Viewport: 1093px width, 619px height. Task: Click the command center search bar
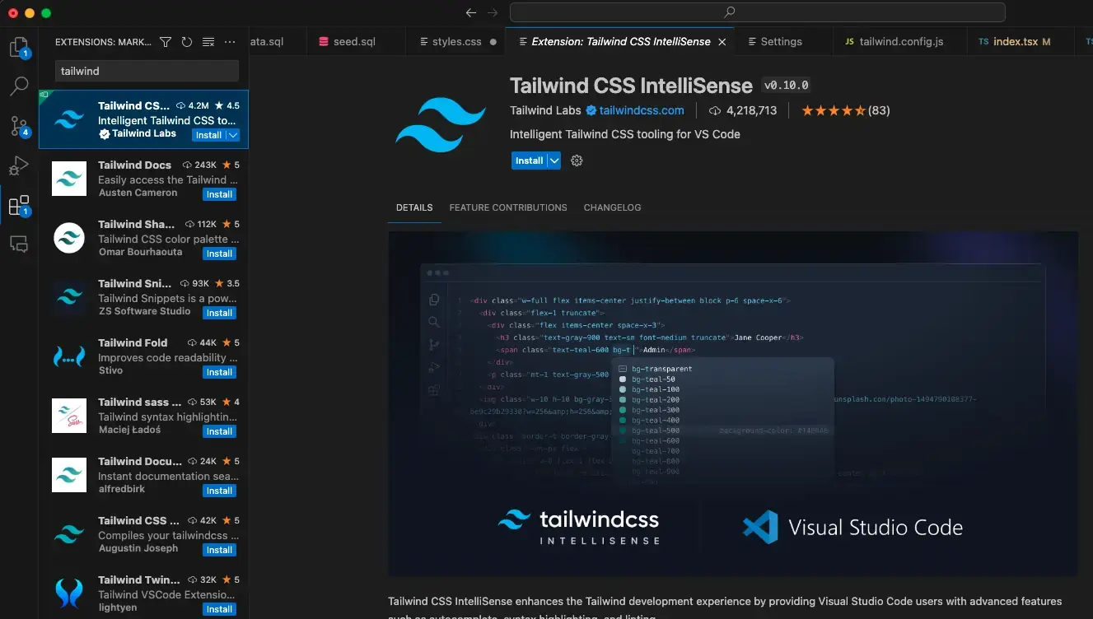click(756, 12)
